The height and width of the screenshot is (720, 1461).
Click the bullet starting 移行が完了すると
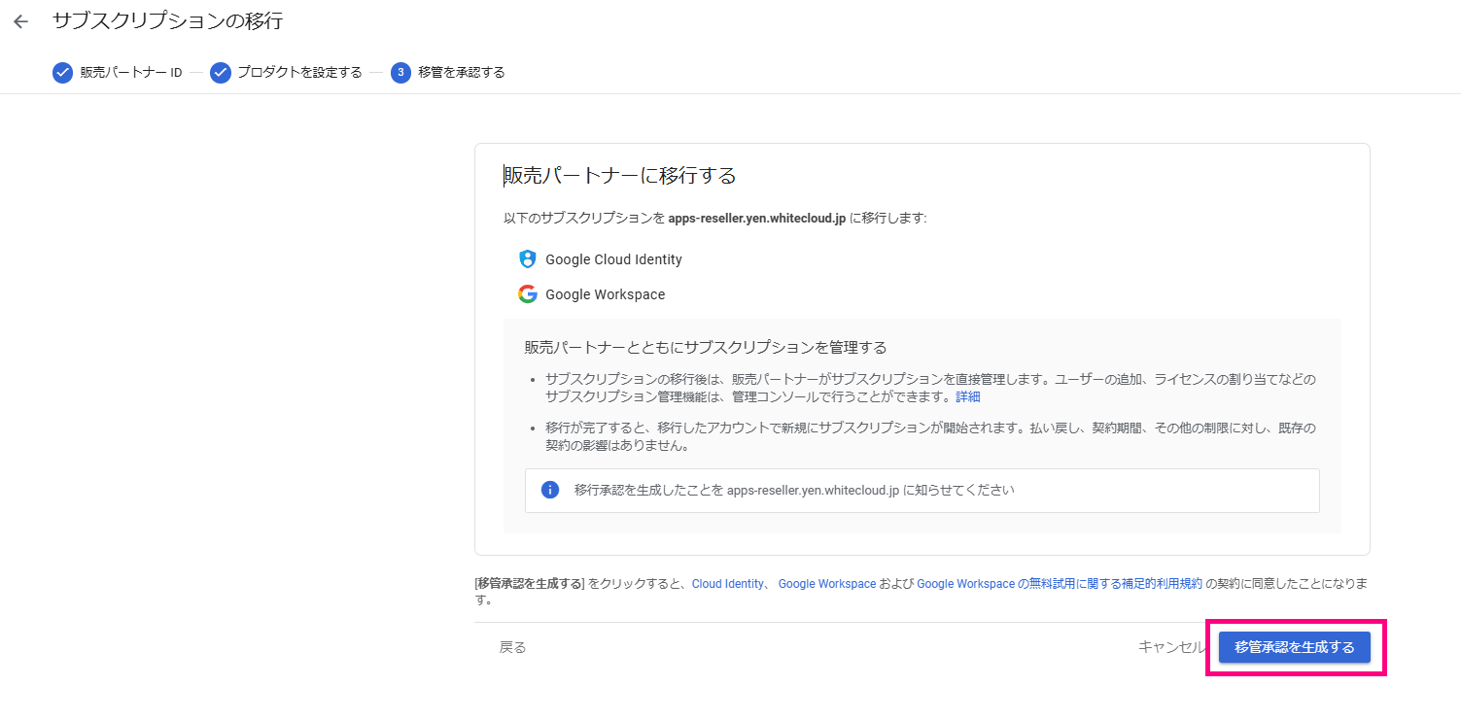(930, 436)
